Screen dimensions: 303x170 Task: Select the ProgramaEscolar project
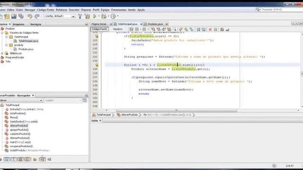[15, 58]
